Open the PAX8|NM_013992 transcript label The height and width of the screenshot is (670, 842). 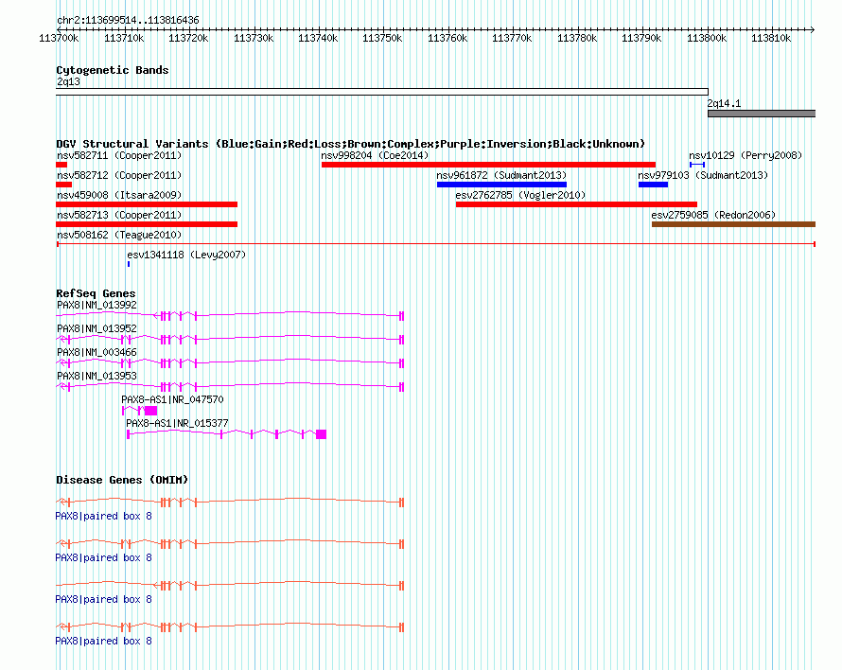(x=96, y=305)
